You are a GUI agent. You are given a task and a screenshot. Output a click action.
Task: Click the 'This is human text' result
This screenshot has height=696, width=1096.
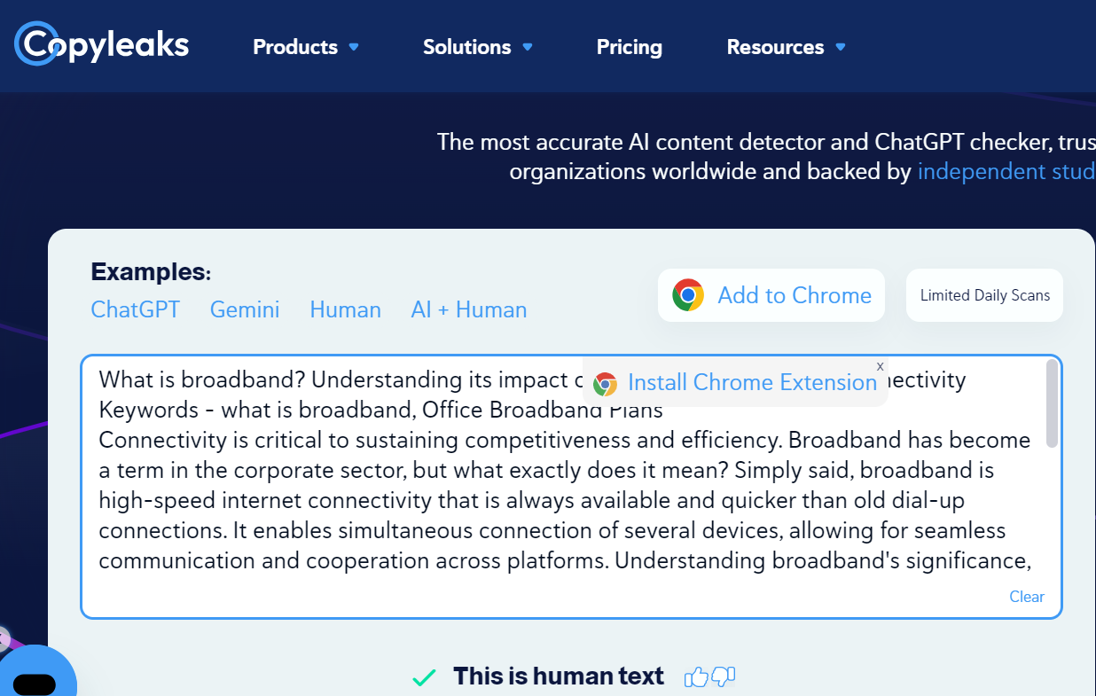click(559, 676)
